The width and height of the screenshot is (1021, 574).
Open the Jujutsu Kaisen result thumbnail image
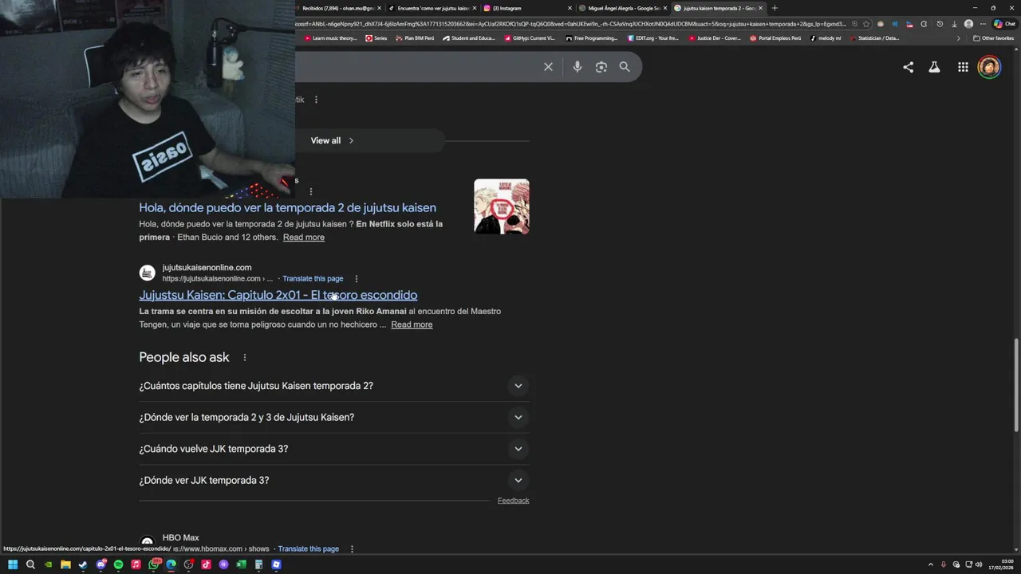pos(502,206)
